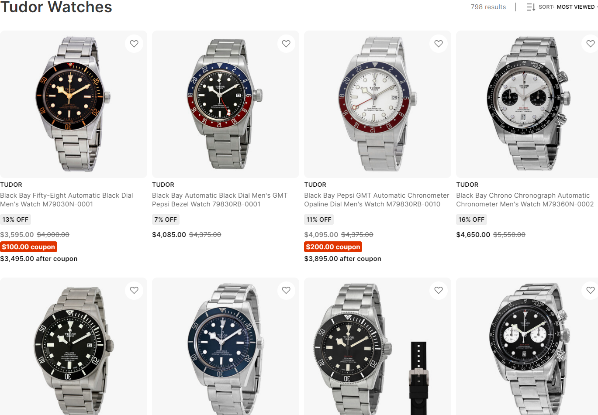This screenshot has height=415, width=598.
Task: Toggle the wishlist heart off for the Fifty-Eight
Action: pyautogui.click(x=134, y=43)
